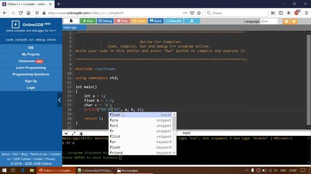Collapse the sidebar with left chevron
The image size is (311, 174).
[x=59, y=100]
